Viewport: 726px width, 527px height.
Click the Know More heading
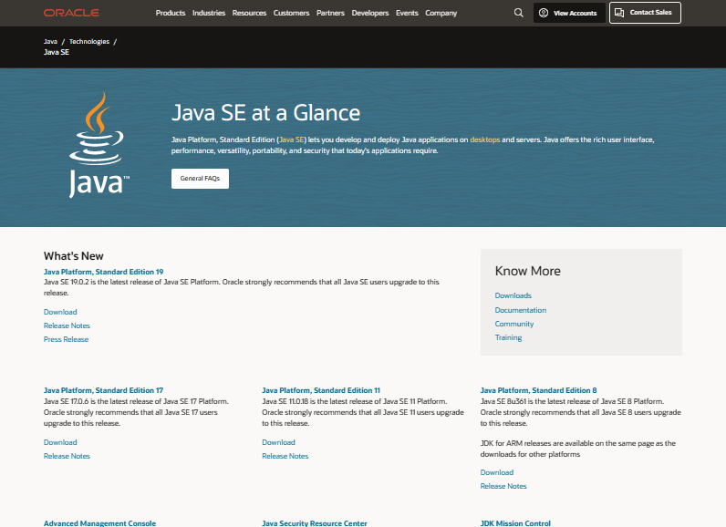click(527, 271)
